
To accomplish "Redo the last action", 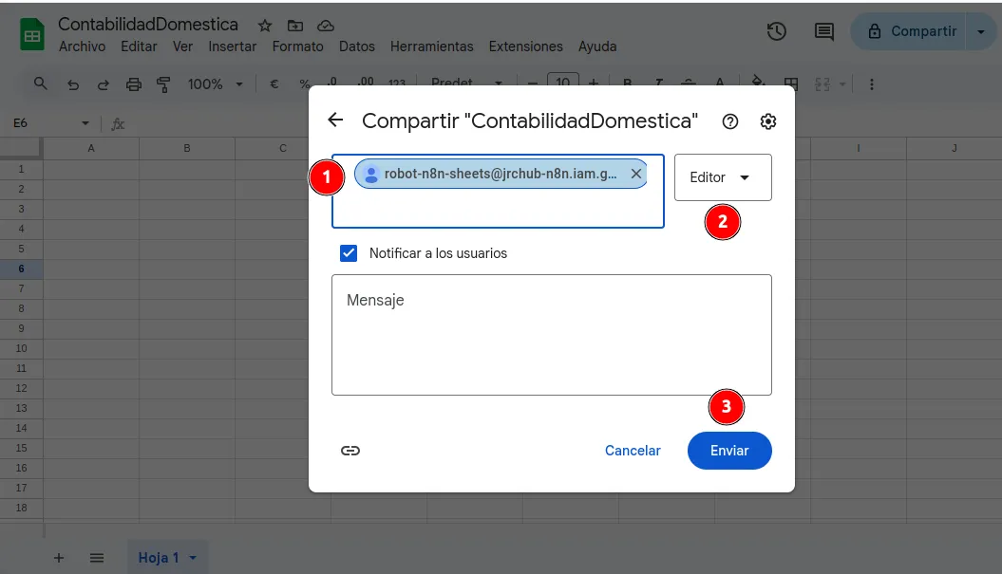I will coord(103,84).
